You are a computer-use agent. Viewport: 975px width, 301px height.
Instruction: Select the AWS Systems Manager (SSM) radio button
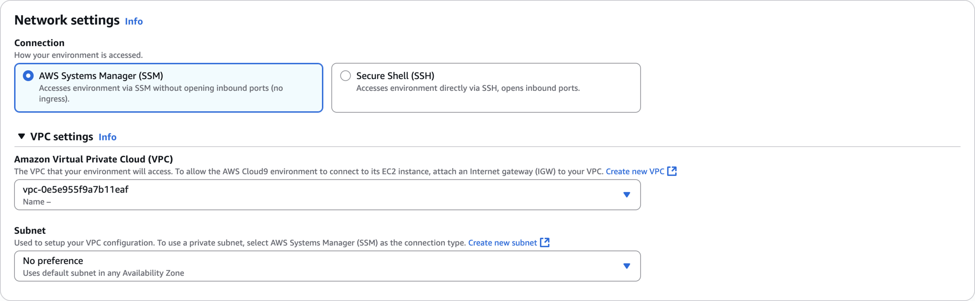28,76
